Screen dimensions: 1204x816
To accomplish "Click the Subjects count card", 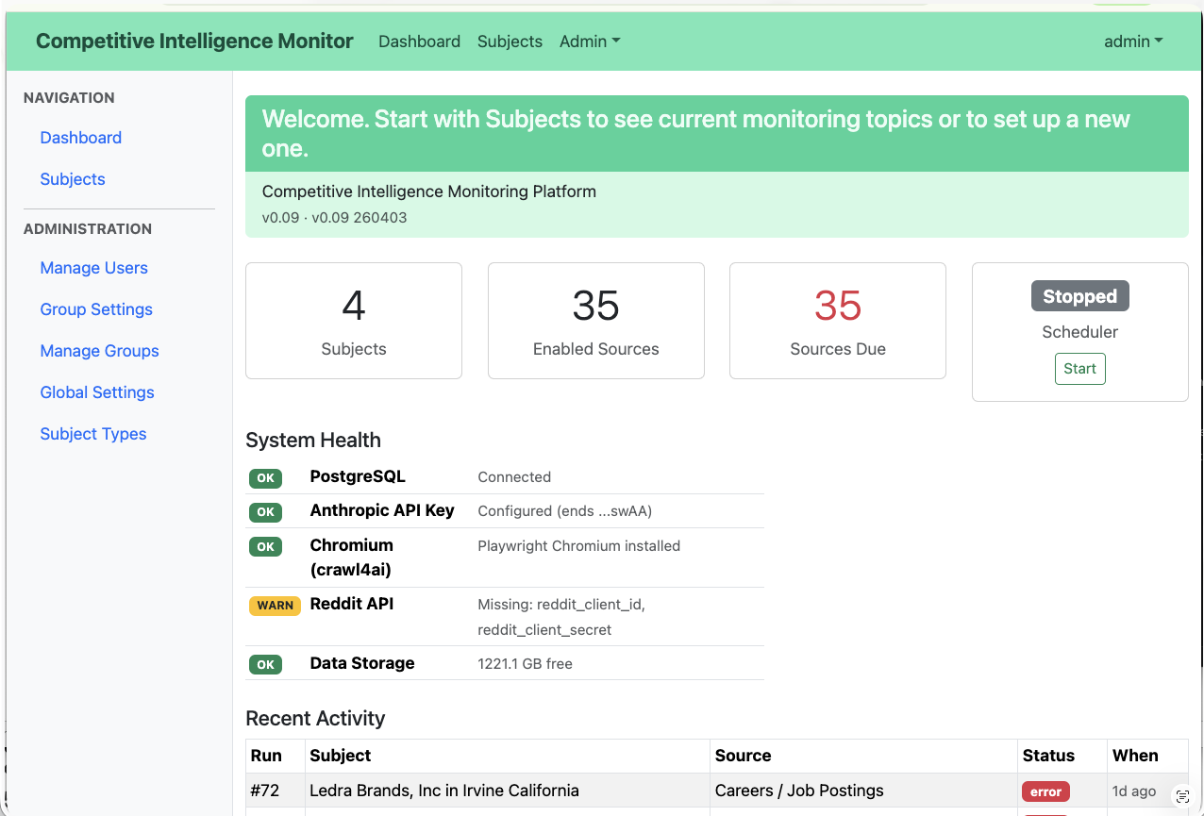I will click(x=354, y=321).
